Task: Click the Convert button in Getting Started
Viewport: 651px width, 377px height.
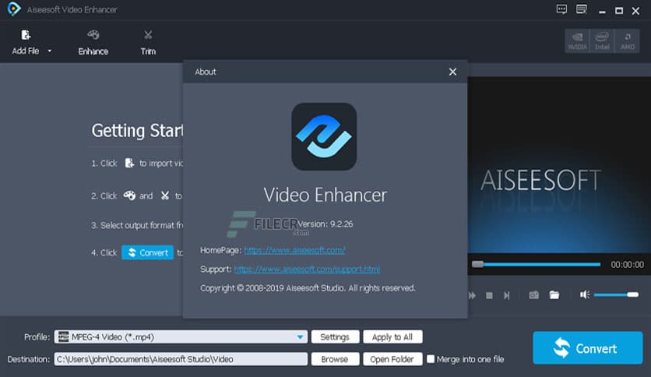Action: [147, 252]
